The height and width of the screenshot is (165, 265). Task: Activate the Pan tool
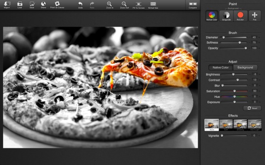click(255, 16)
